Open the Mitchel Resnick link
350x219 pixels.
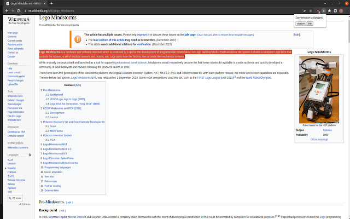click(x=77, y=217)
